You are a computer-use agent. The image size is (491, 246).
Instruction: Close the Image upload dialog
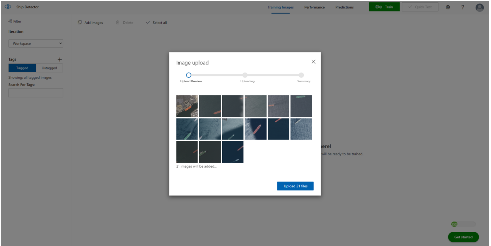[313, 62]
